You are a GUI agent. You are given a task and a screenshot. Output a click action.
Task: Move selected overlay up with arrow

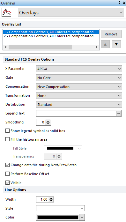[x=105, y=44]
